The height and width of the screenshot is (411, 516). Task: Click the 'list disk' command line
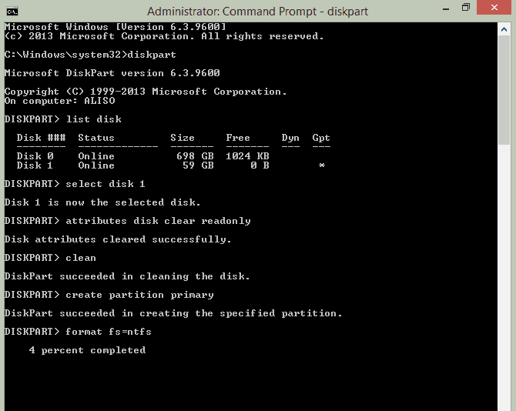[x=63, y=119]
